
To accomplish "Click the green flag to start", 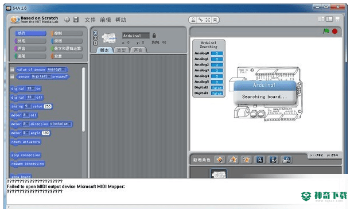I will pos(326,31).
